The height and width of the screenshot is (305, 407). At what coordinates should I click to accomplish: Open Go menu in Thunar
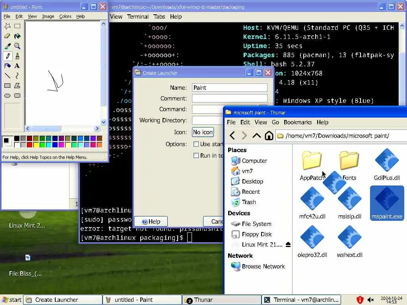point(275,122)
